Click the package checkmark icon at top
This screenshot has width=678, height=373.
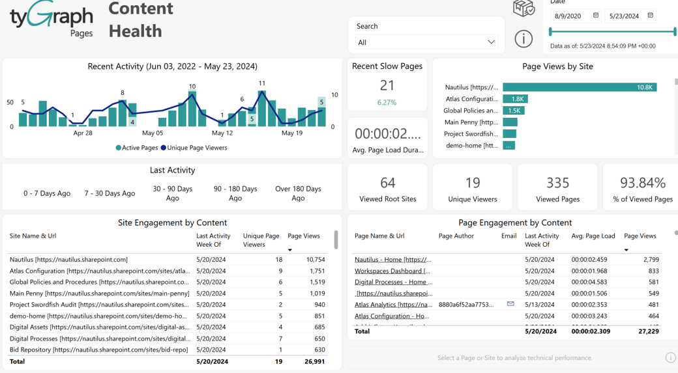pyautogui.click(x=523, y=8)
